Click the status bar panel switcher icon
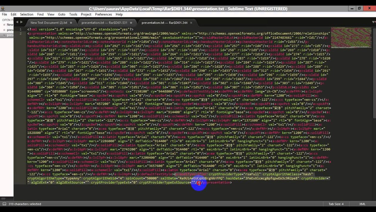The height and width of the screenshot is (212, 376). [x=4, y=204]
